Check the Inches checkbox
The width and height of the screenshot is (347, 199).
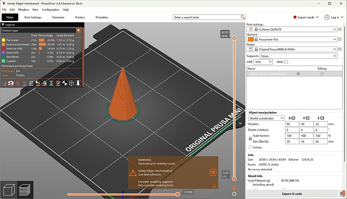pyautogui.click(x=251, y=147)
